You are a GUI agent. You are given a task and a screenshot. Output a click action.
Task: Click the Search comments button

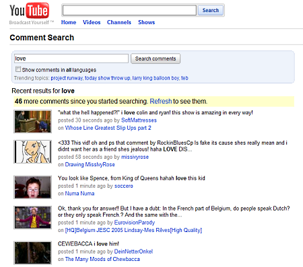pos(156,59)
